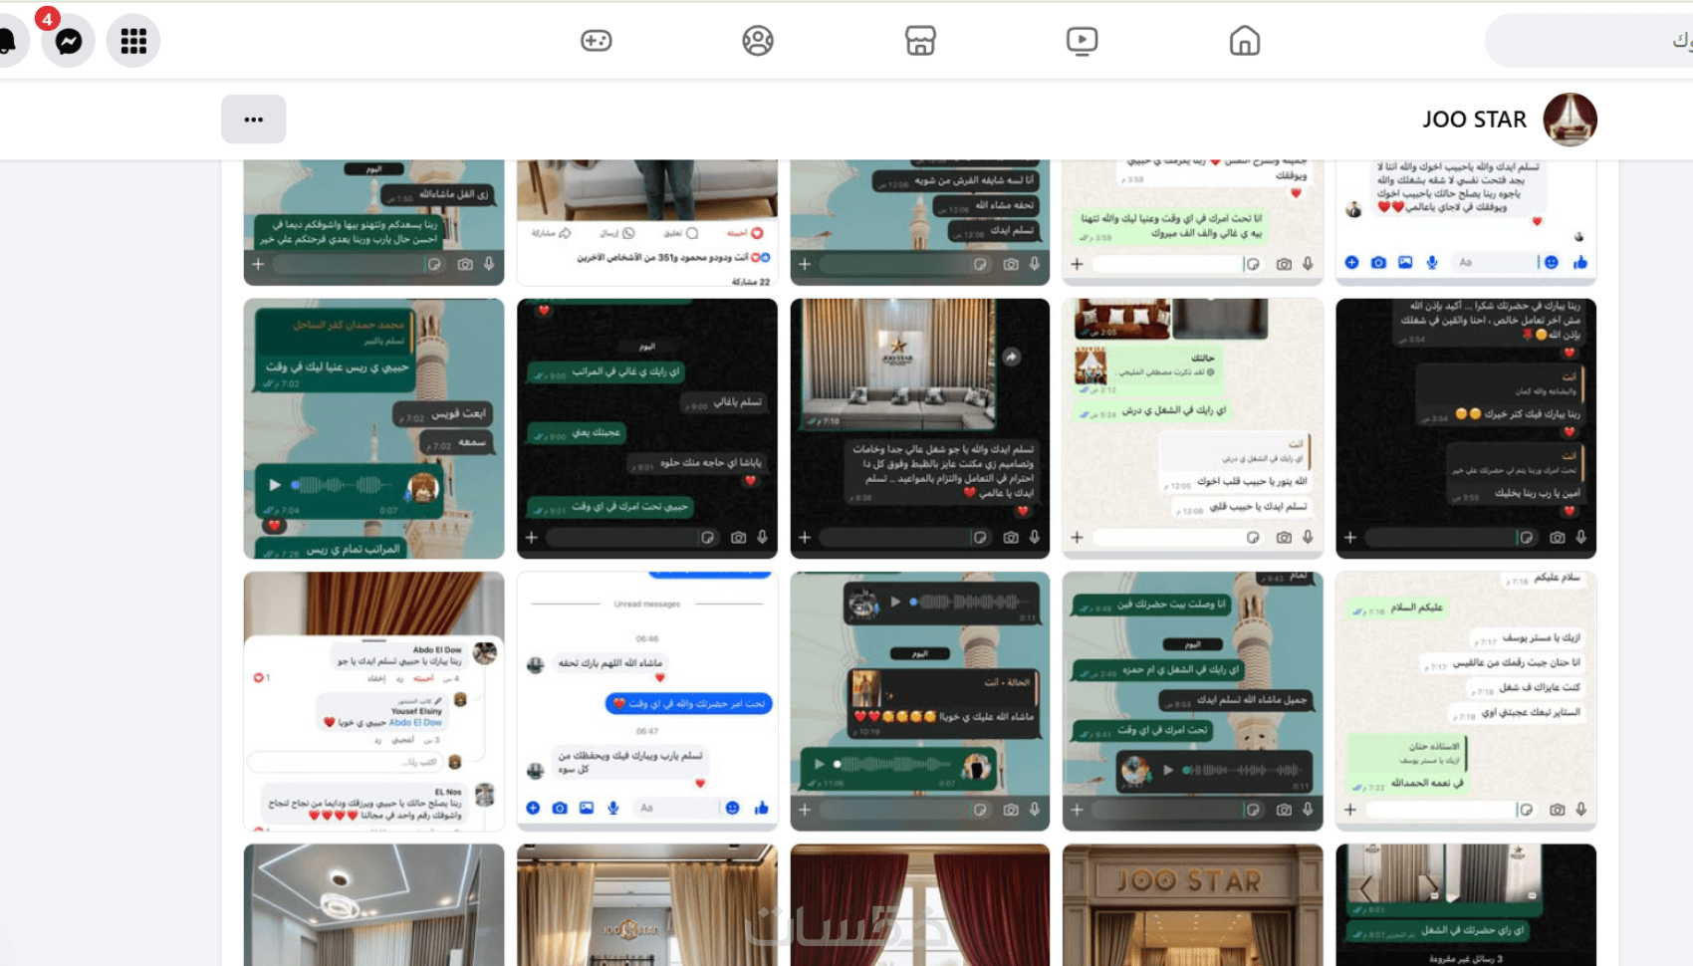
Task: Open the light chat photo with red sofa picture
Action: click(x=1193, y=428)
